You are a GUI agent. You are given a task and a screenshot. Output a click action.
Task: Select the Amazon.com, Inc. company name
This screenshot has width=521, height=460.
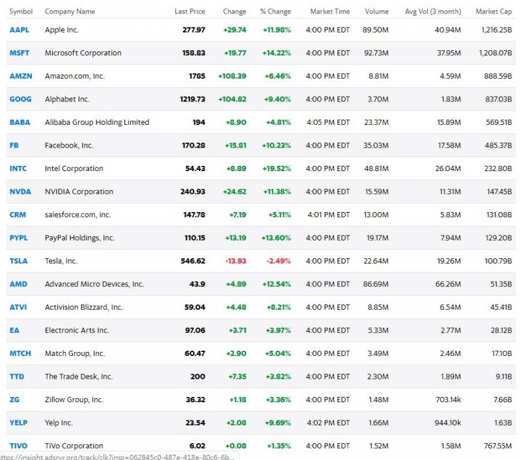pyautogui.click(x=75, y=76)
